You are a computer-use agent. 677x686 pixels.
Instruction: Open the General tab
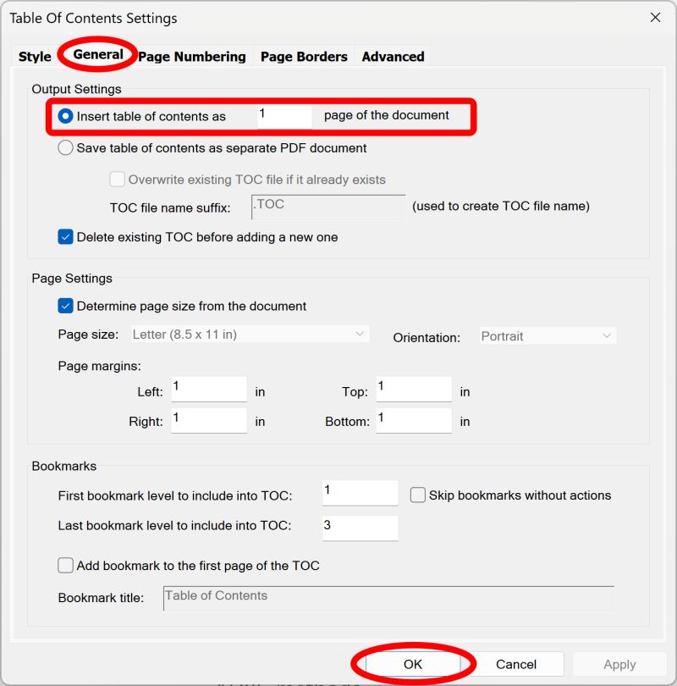98,55
